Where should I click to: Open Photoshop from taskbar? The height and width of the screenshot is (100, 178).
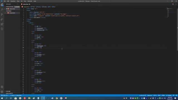48,98
